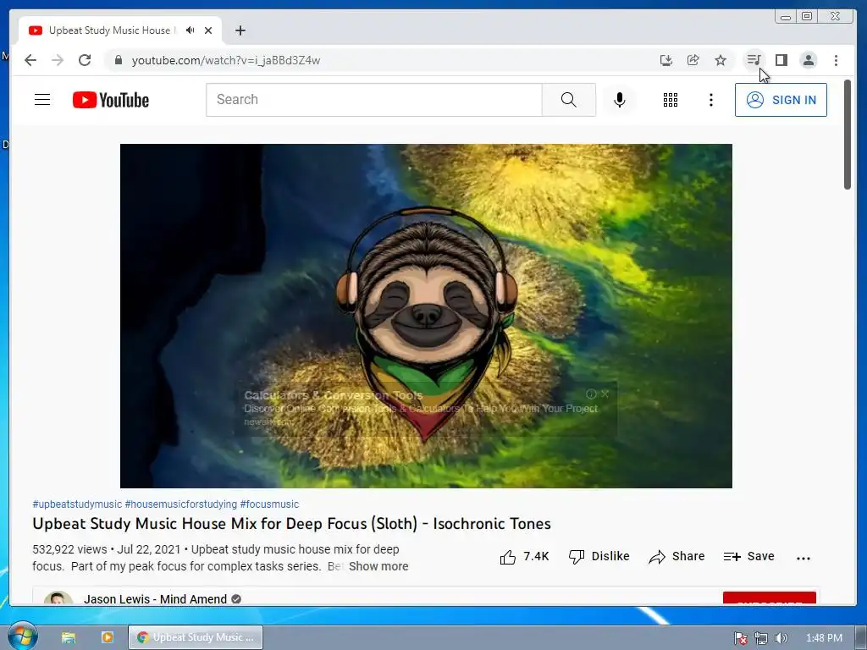867x650 pixels.
Task: Open the YouTube hamburger guide menu
Action: 42,100
